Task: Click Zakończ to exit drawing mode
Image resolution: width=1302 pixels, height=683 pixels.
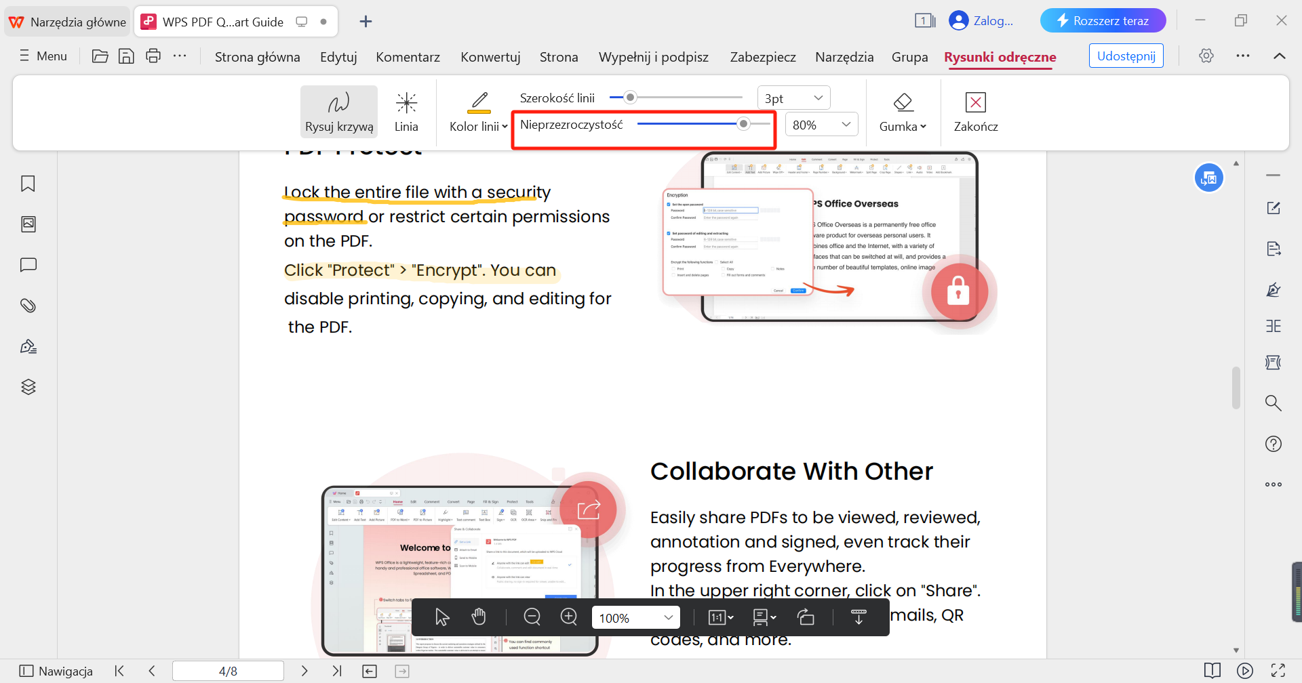Action: (x=976, y=112)
